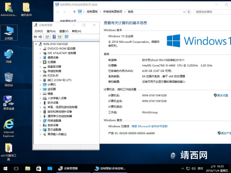Click the show/hide console tree toolbar icon
The height and width of the screenshot is (173, 231).
[48, 37]
